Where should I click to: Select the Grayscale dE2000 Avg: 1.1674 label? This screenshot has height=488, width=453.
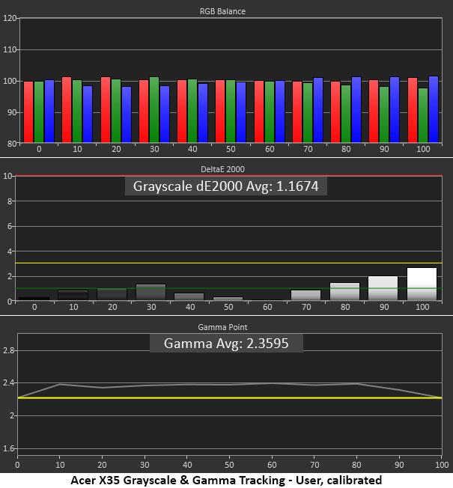(225, 186)
